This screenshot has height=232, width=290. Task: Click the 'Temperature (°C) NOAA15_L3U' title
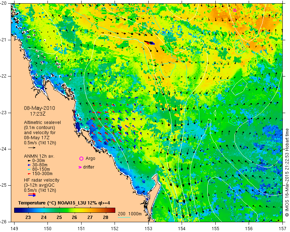(52, 203)
